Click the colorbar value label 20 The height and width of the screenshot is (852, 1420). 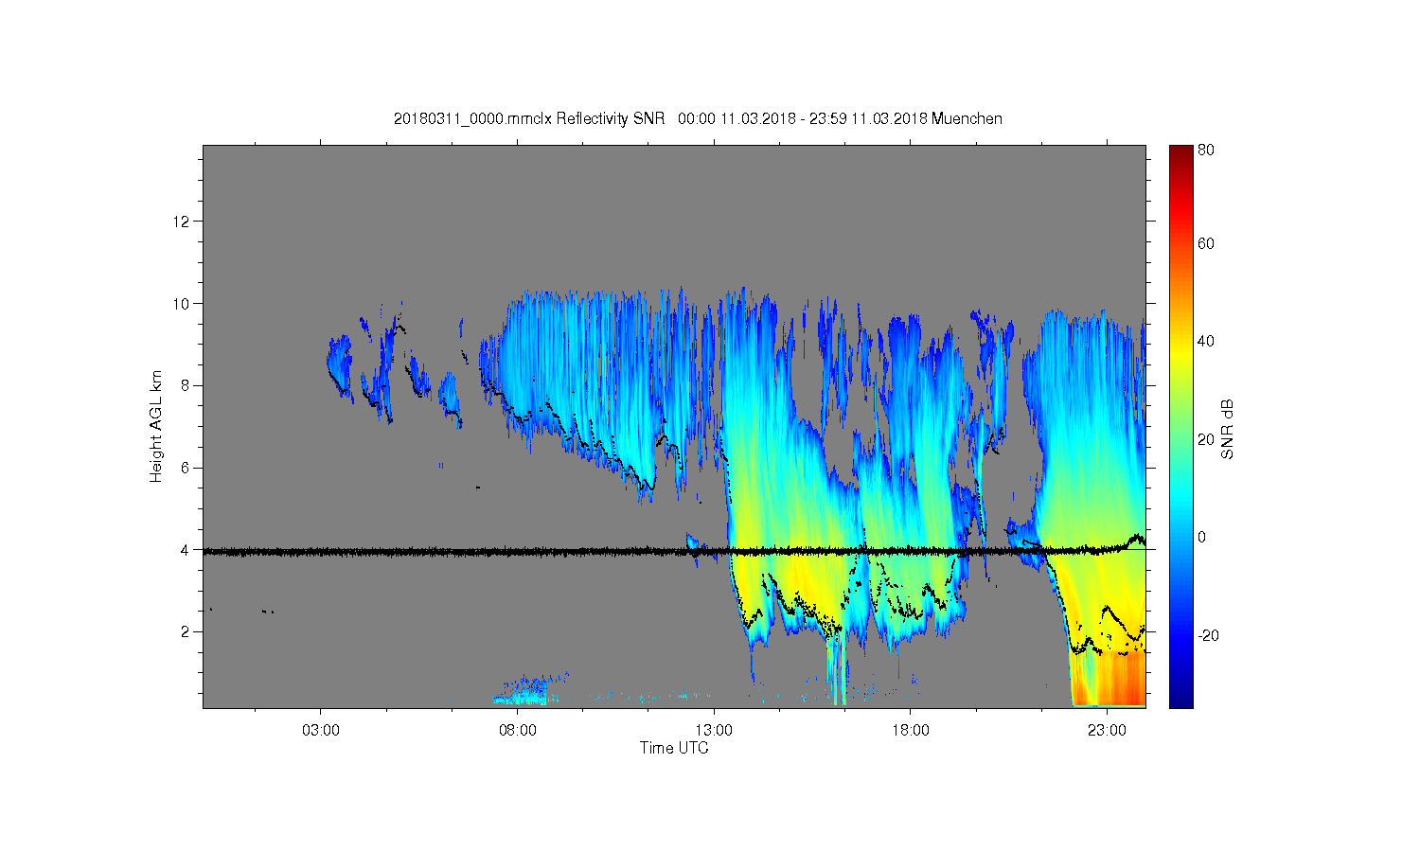[1206, 439]
